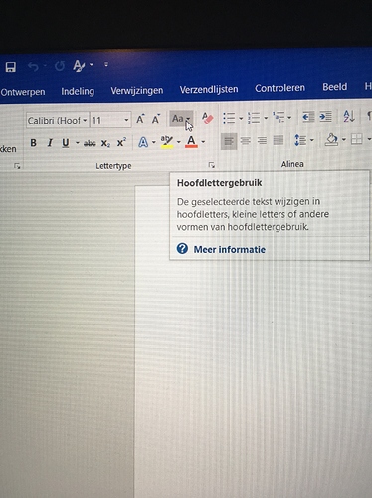372x498 pixels.
Task: Toggle Italic formatting
Action: [x=50, y=143]
